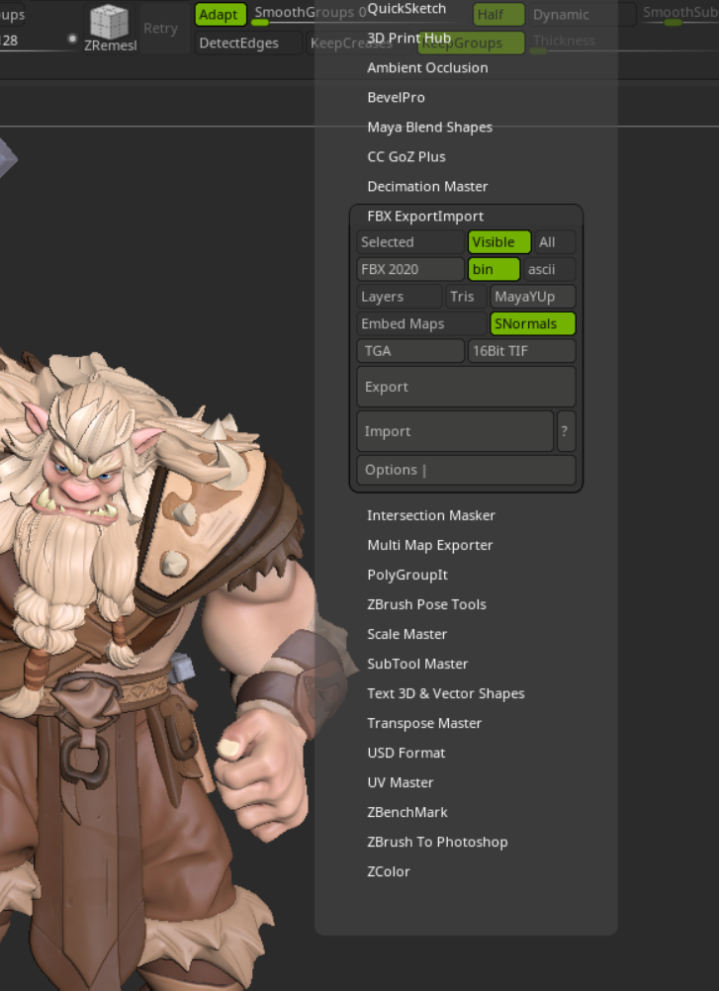Open ZBrush To Photoshop plugin entry
The width and height of the screenshot is (719, 991).
coord(437,843)
